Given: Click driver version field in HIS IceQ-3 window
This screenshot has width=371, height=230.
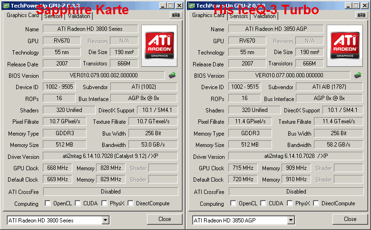Looking at the screenshot, I should (x=296, y=156).
